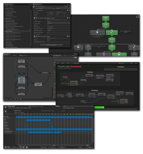Click the Repeater node with the circular arrow
The image size is (143, 154).
[x=88, y=48]
